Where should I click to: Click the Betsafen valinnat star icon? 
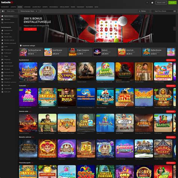[x=2, y=40]
